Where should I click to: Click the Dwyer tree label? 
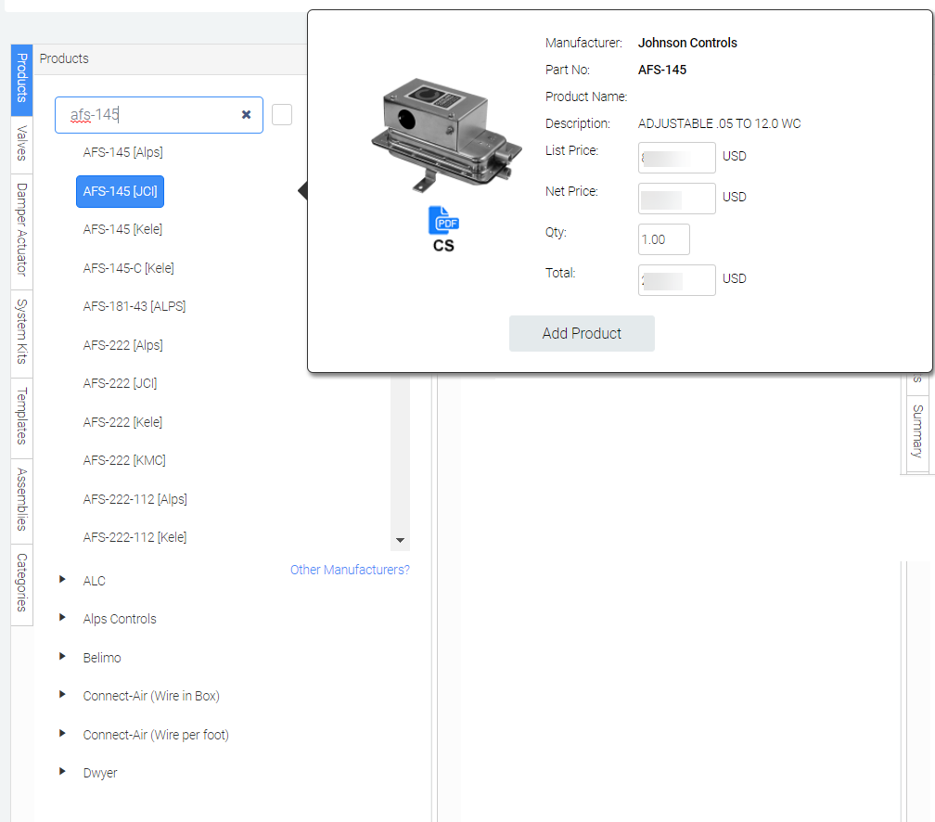tap(100, 773)
